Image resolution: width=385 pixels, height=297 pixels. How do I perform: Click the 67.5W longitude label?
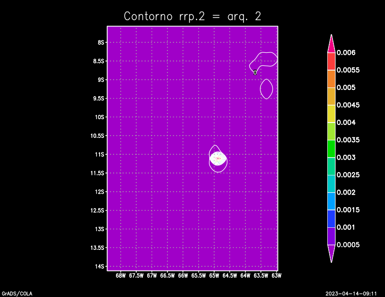point(136,276)
